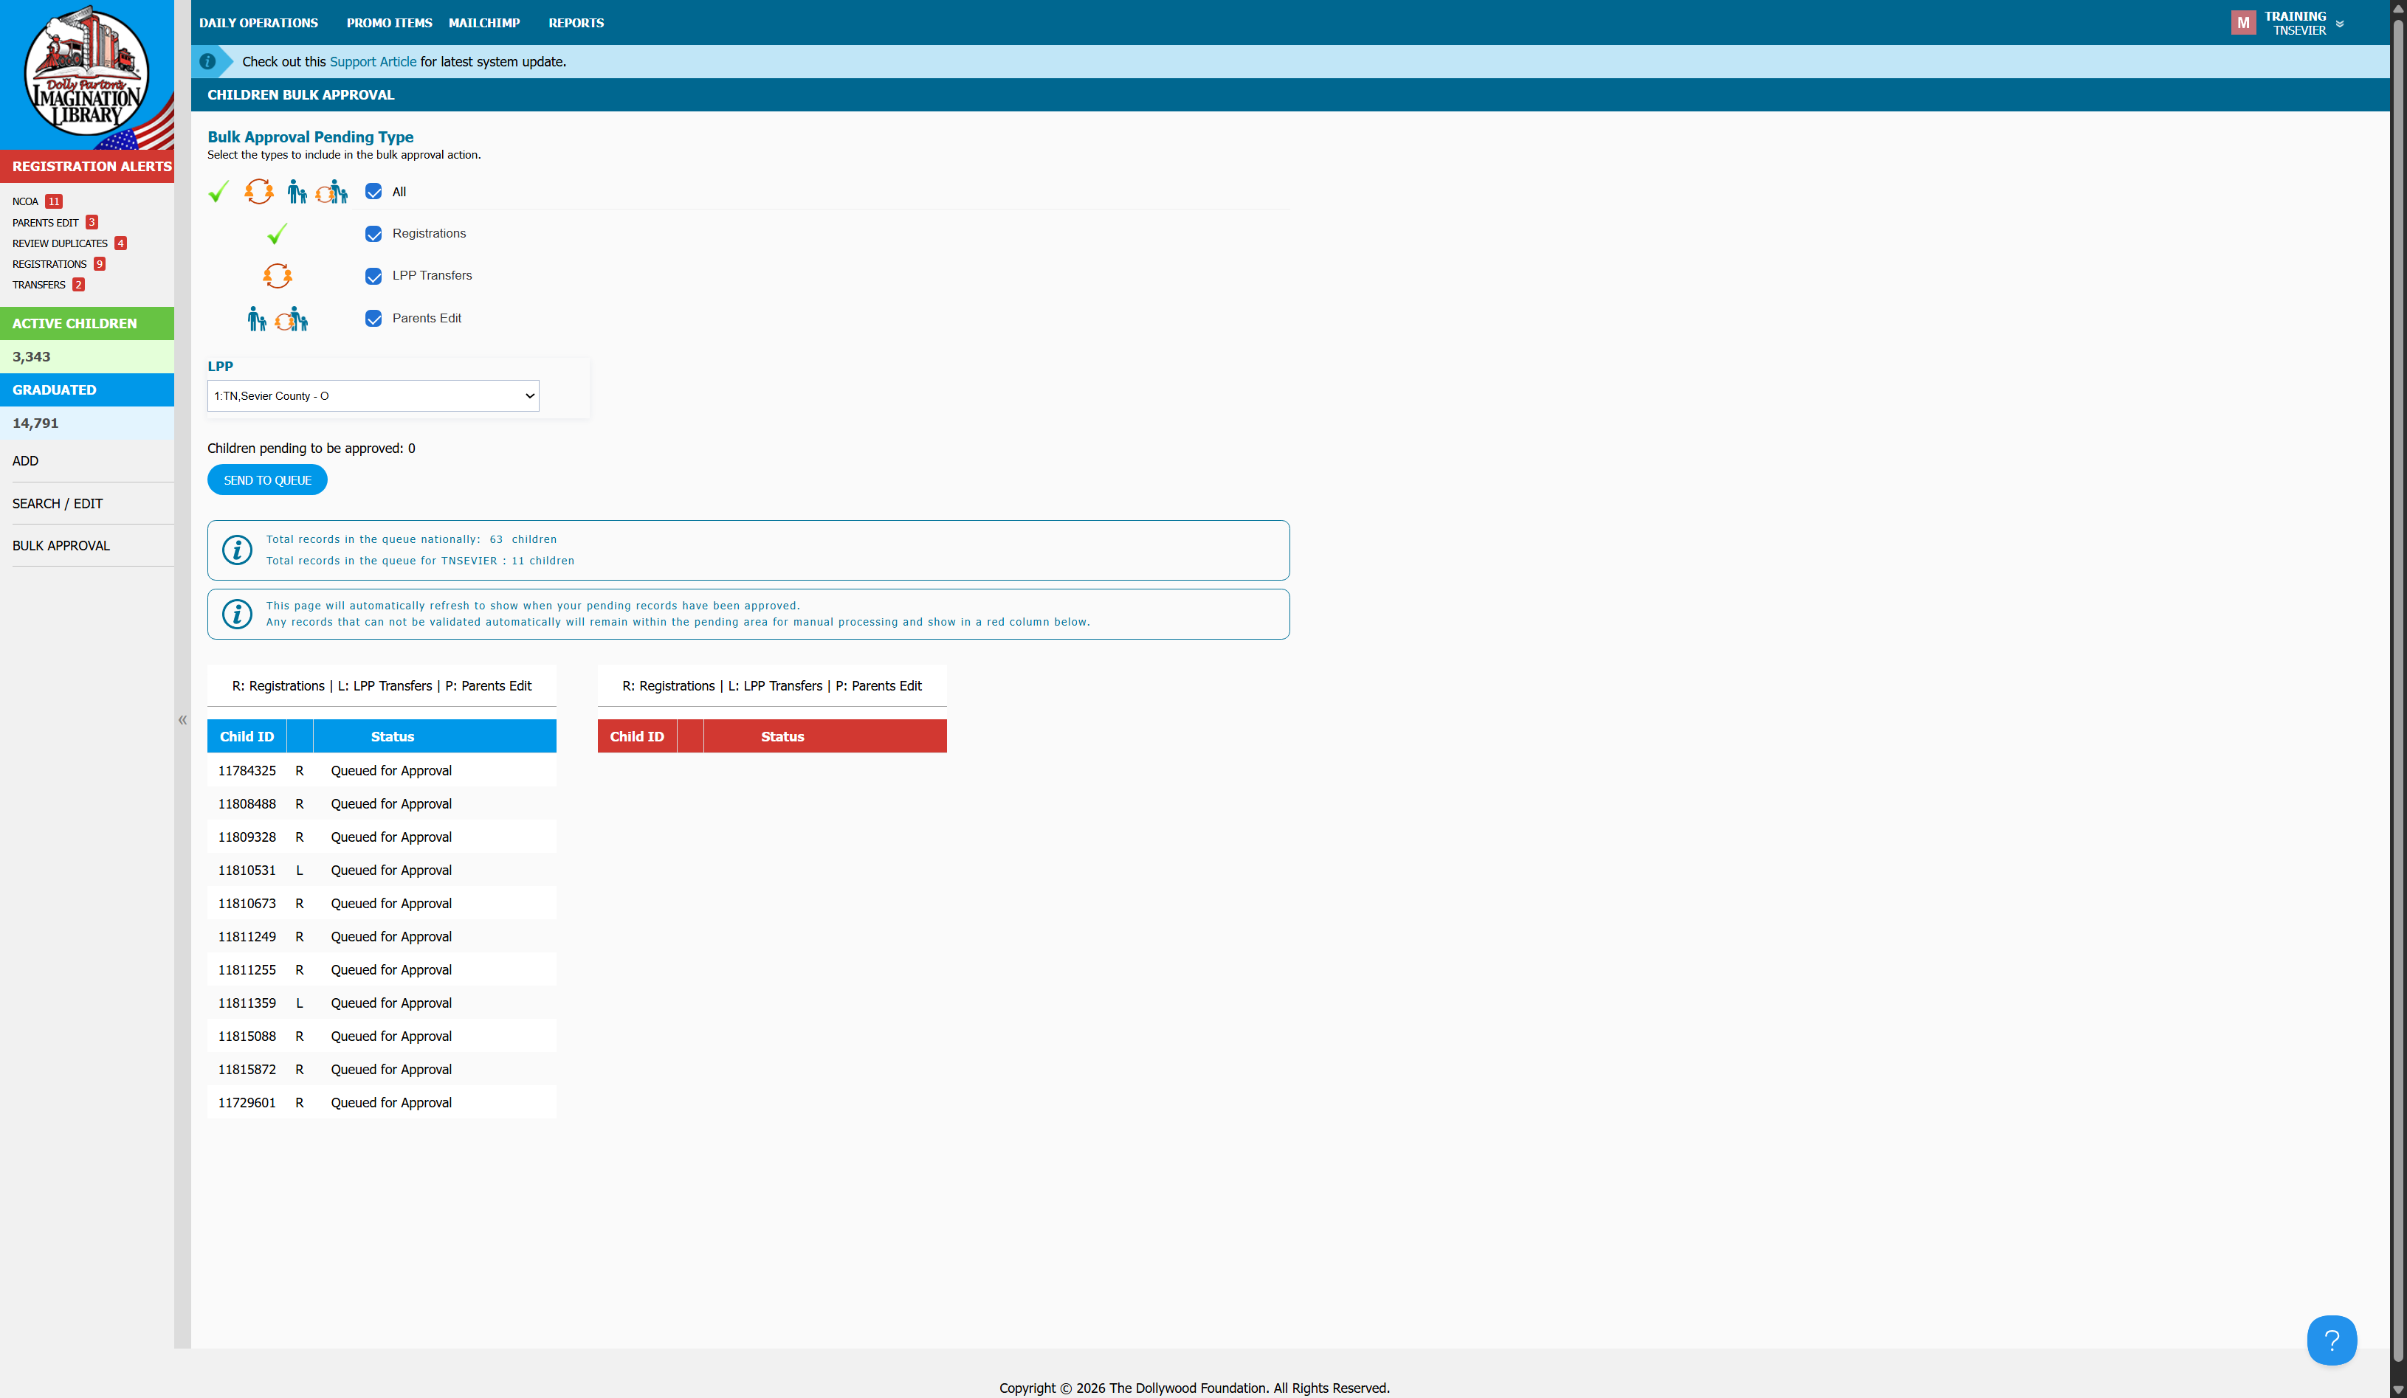Click the scrollbar down arrow

2398,1391
